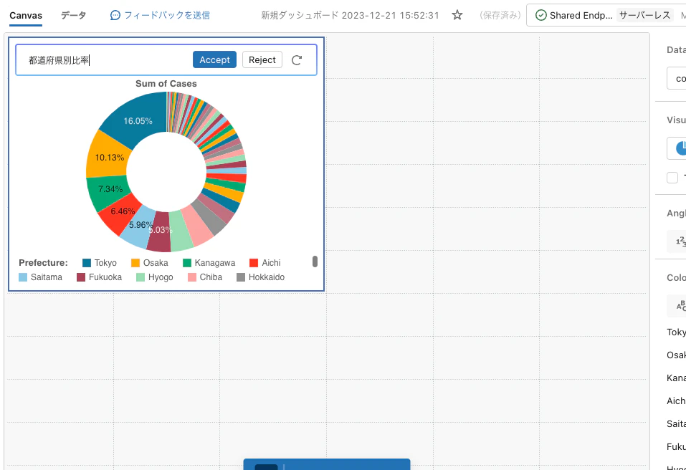
Task: Click the Color field text-type icon
Action: click(681, 306)
